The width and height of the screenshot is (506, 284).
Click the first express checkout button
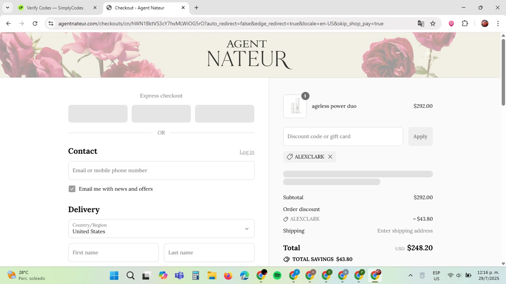pos(98,114)
